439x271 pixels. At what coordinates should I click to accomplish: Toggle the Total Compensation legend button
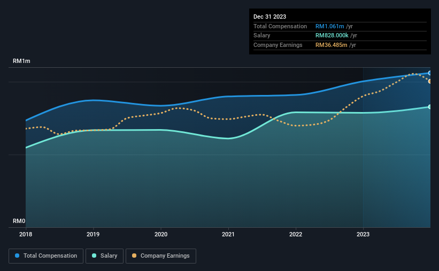[46, 256]
